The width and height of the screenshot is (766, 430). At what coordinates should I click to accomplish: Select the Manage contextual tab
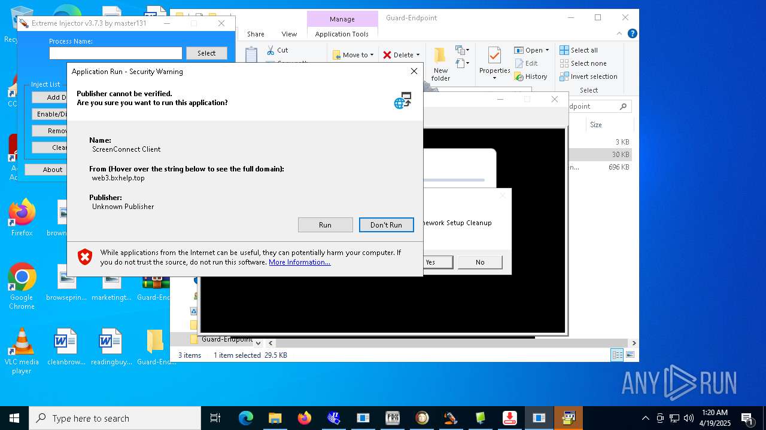pos(342,19)
